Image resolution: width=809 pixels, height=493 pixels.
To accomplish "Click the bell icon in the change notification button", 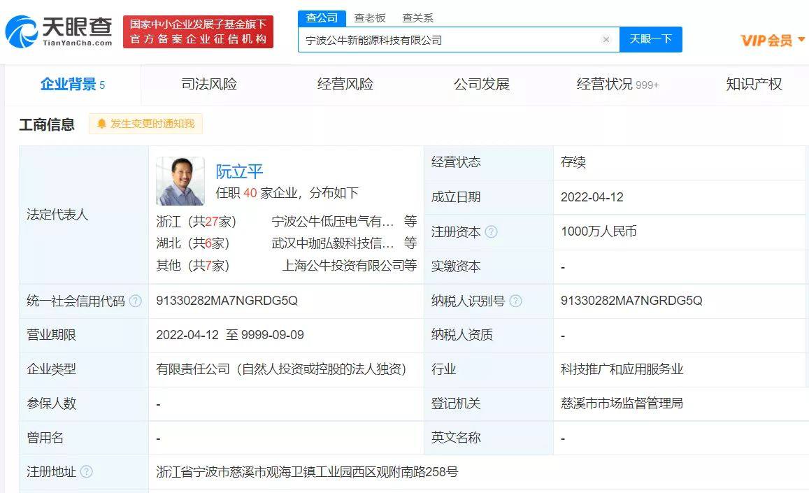I will [101, 124].
